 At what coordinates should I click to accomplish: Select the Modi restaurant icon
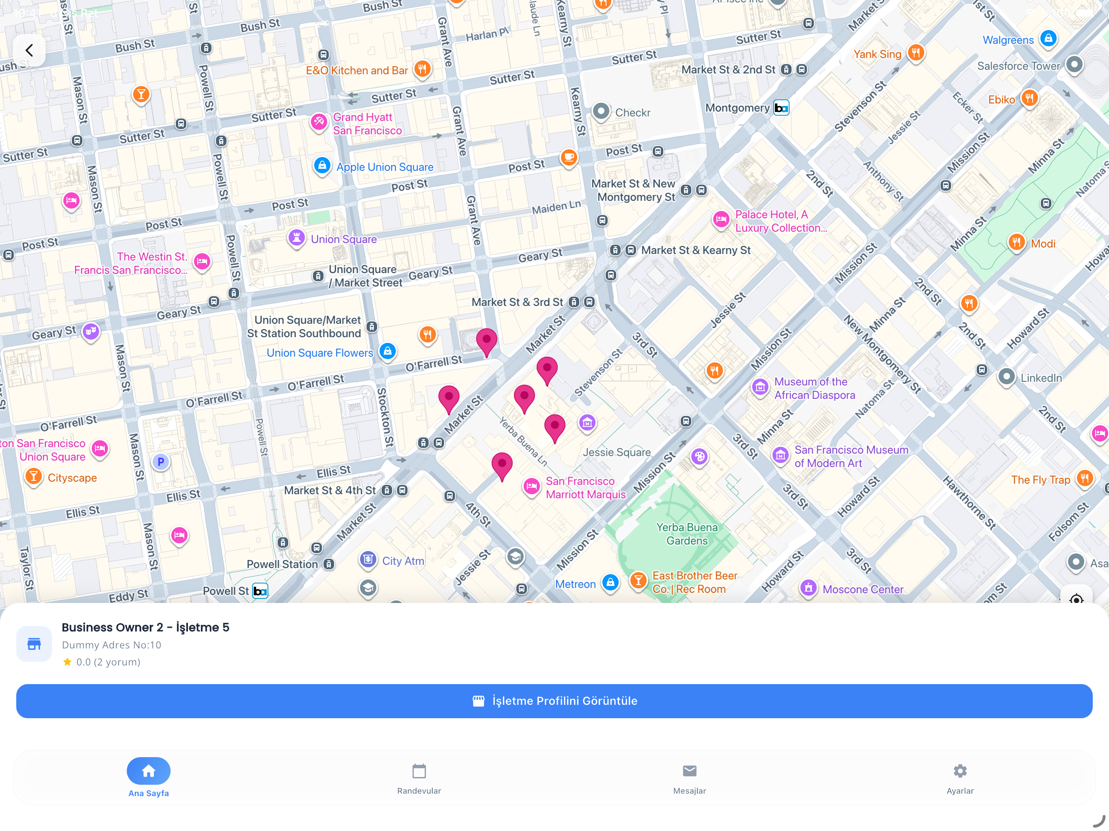coord(1016,243)
